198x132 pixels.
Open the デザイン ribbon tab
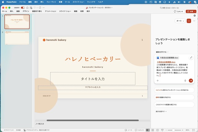[26, 11]
